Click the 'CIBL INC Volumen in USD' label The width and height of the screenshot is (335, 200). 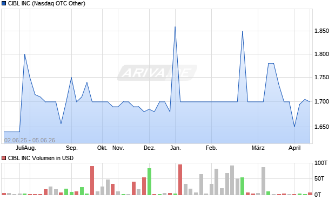[41, 158]
